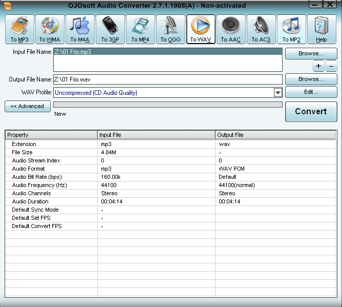The image size is (342, 307).
Task: Pick the To M4A Apple icon
Action: pyautogui.click(x=80, y=29)
